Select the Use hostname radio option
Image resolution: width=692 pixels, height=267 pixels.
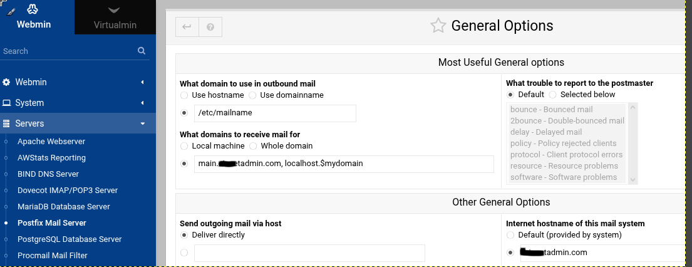click(x=184, y=95)
